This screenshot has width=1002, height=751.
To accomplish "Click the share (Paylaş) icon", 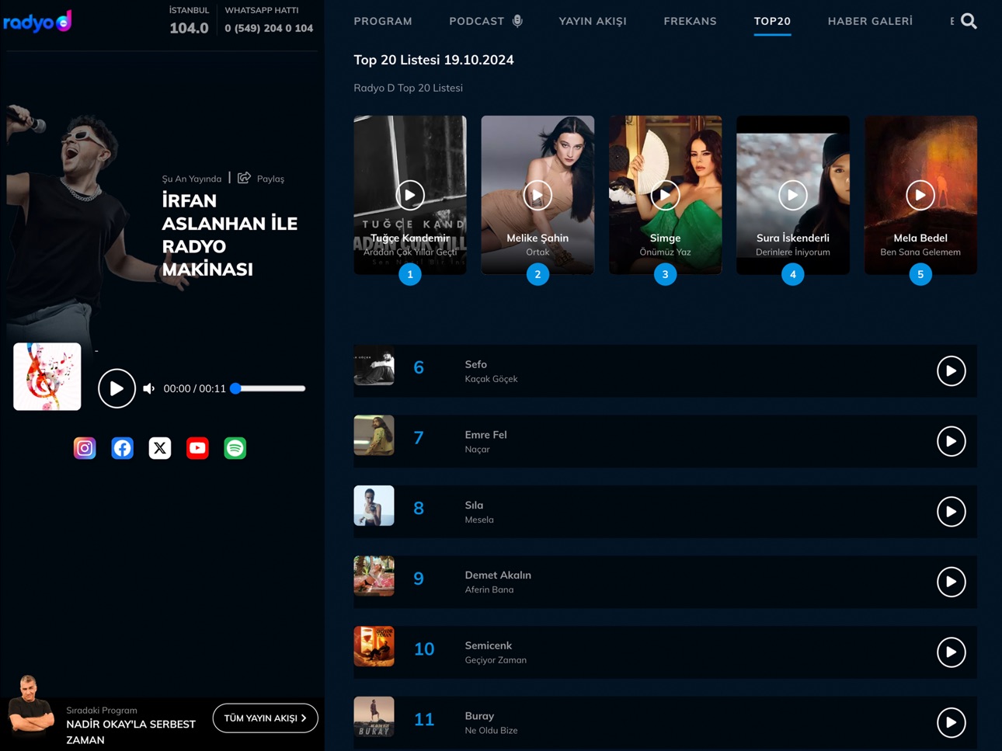I will click(244, 178).
